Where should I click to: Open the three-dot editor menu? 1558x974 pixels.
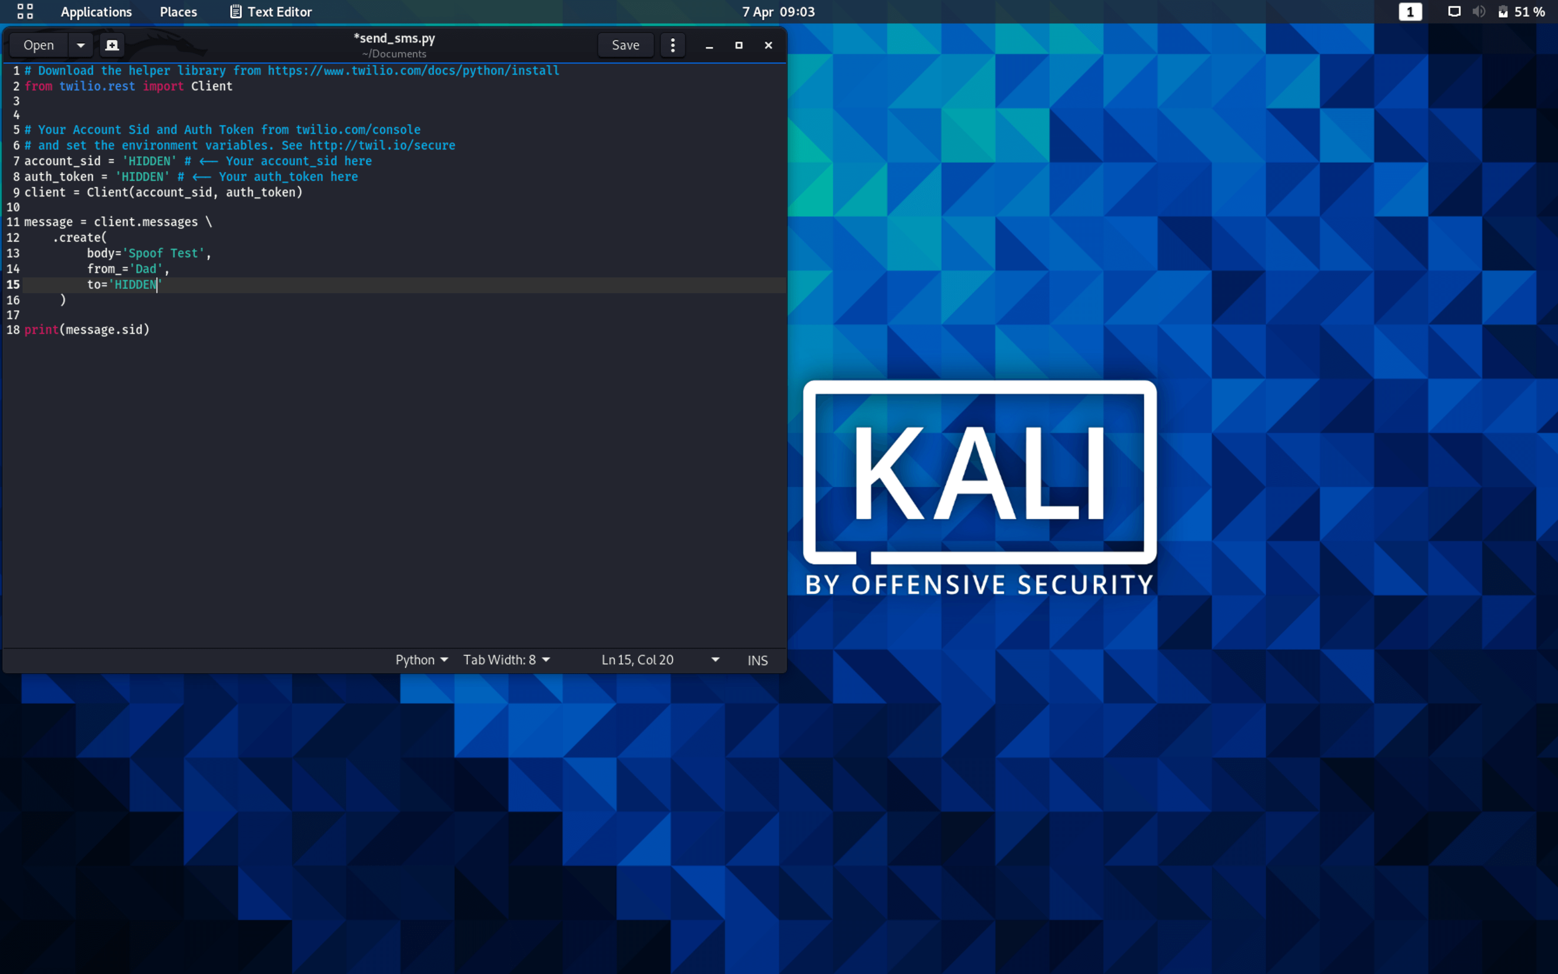673,45
